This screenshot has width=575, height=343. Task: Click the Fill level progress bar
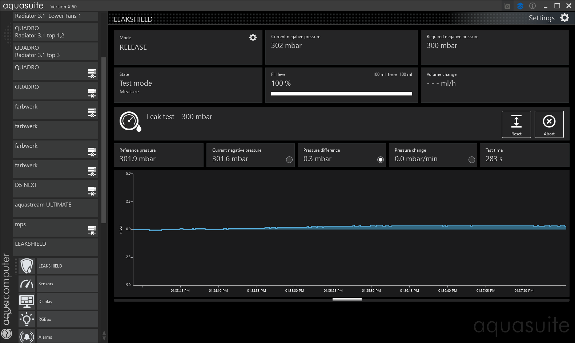coord(341,94)
